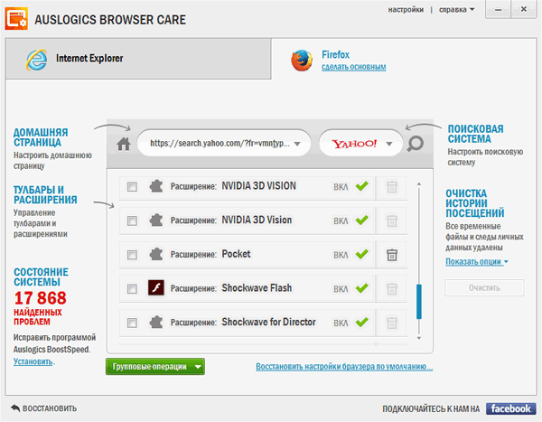Click ПОИСКОВАЯ СИСТЕМА heading

(475, 134)
